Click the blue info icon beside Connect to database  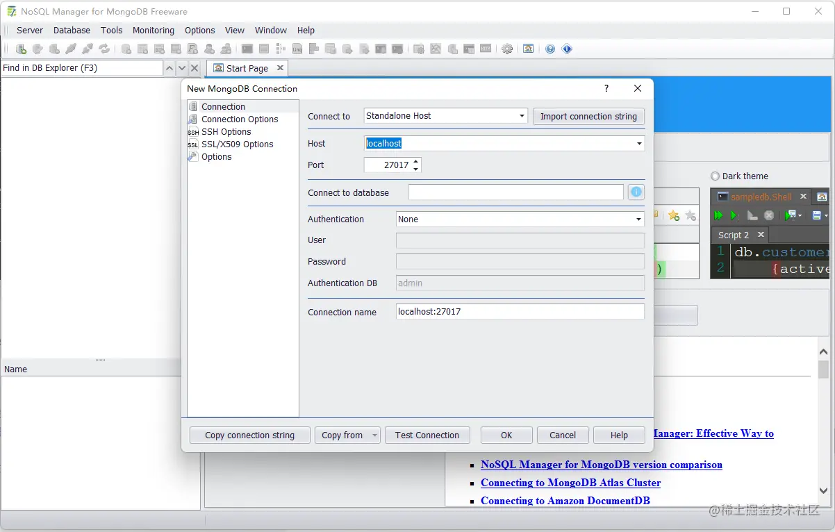[x=636, y=192]
